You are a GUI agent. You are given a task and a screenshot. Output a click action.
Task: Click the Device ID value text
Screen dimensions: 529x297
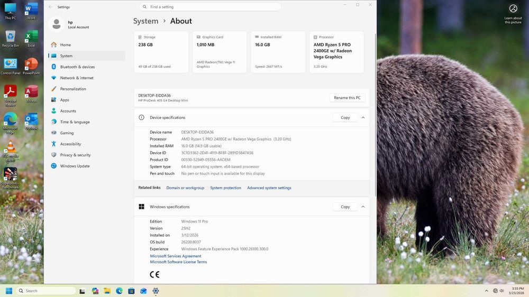point(217,153)
